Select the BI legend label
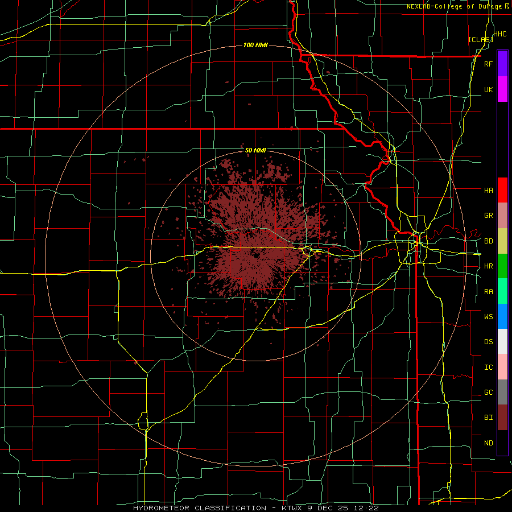This screenshot has width=512, height=512. tap(488, 418)
